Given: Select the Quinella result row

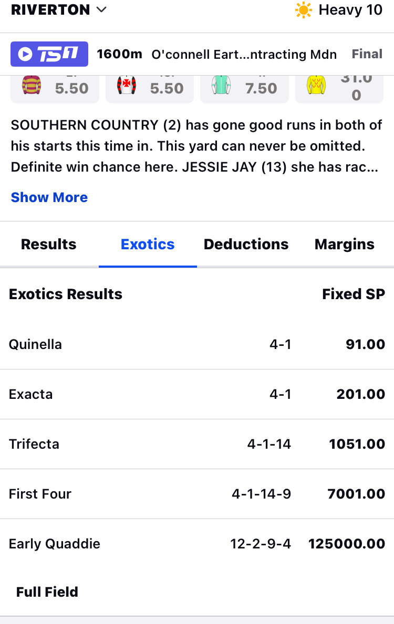Looking at the screenshot, I should click(197, 344).
